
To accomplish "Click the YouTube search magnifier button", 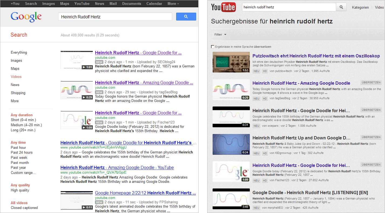I will point(341,7).
